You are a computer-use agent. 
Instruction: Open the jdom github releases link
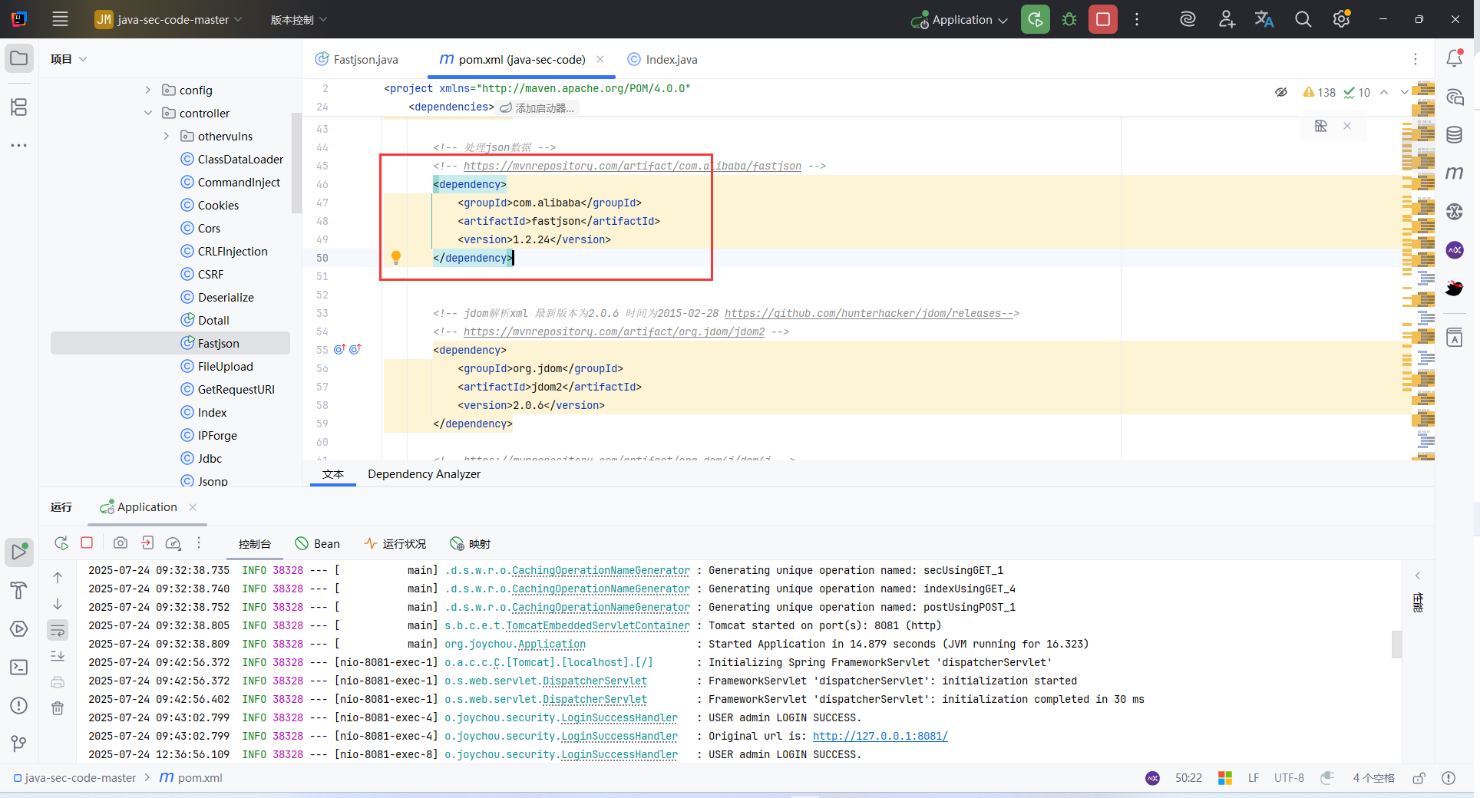(x=869, y=313)
